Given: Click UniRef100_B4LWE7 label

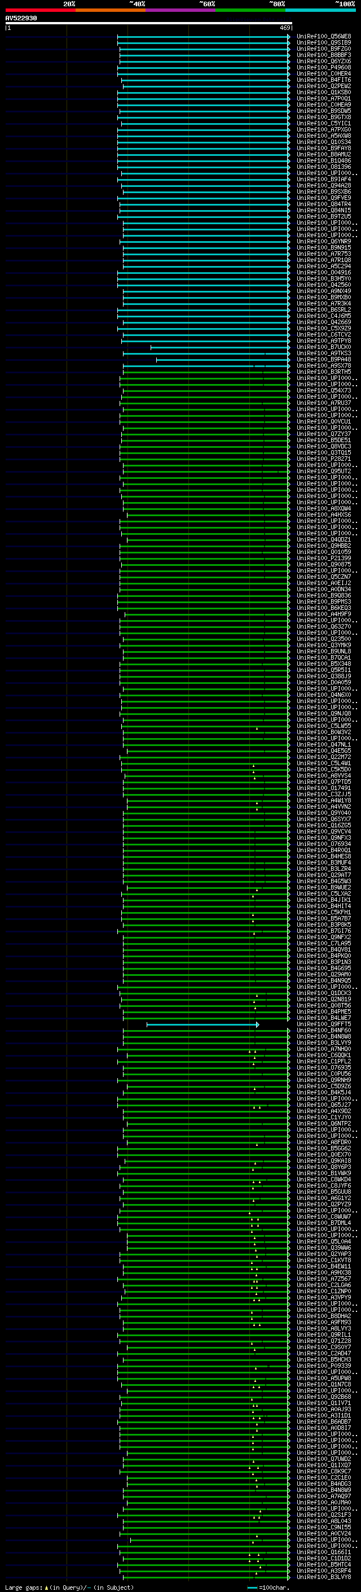Looking at the screenshot, I should [324, 1018].
